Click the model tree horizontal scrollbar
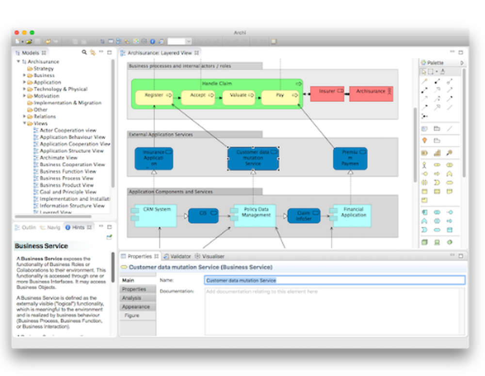The width and height of the screenshot is (485, 376). click(53, 216)
